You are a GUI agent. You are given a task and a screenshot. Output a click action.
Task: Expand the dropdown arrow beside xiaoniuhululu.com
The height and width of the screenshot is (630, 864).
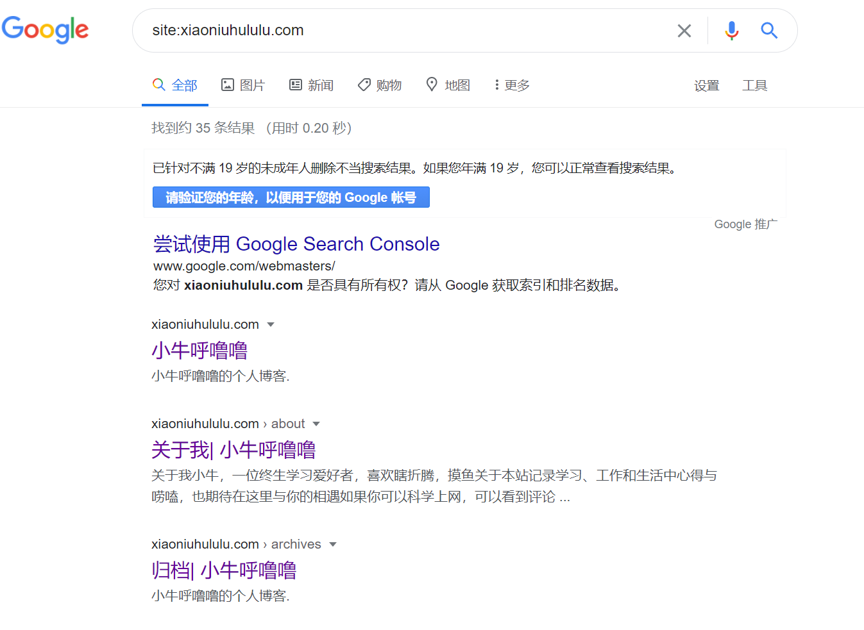pos(271,325)
